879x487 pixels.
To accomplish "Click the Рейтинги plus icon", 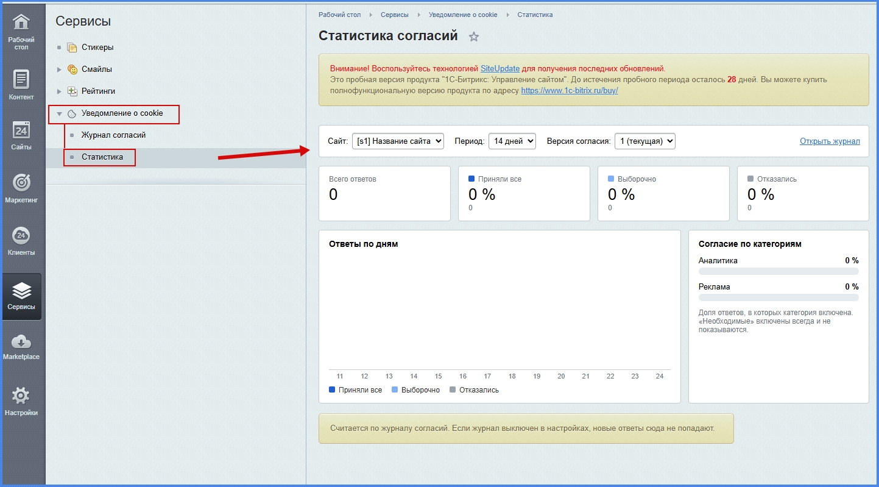I will click(x=72, y=91).
